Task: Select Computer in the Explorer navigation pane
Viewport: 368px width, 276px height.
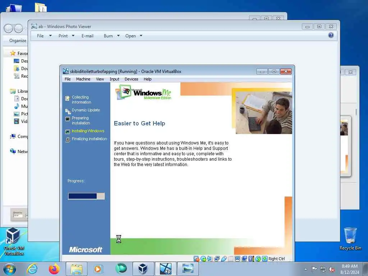Action: pyautogui.click(x=19, y=136)
